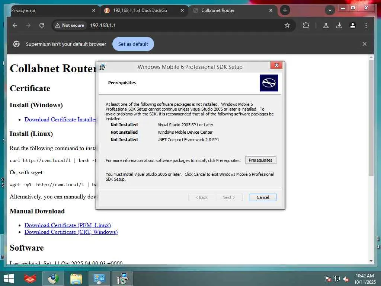The width and height of the screenshot is (381, 286).
Task: Open the setup installer taskbar icon
Action: point(122,279)
